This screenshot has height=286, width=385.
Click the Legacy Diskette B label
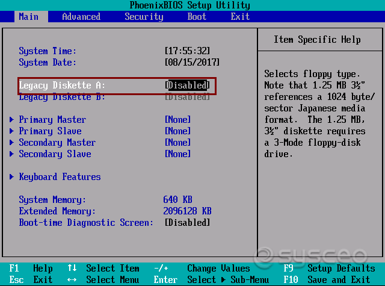tap(62, 98)
